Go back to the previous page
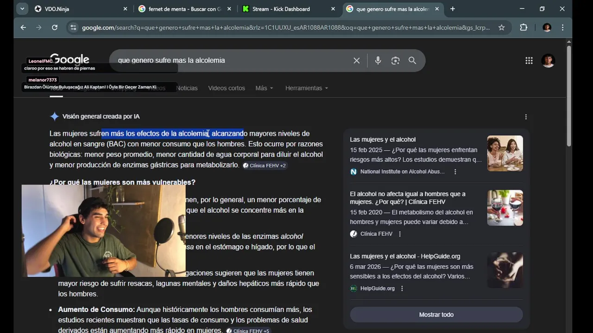The height and width of the screenshot is (333, 593). click(23, 28)
